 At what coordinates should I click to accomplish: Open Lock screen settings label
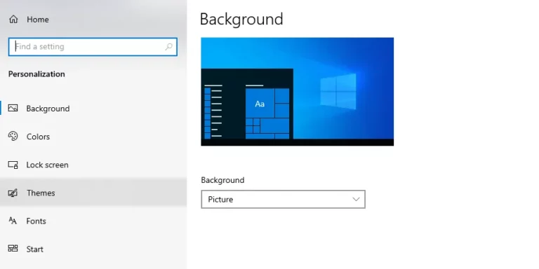48,165
